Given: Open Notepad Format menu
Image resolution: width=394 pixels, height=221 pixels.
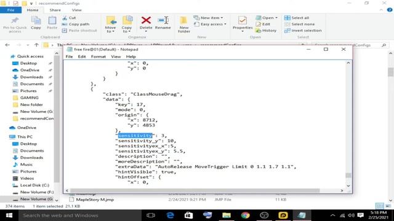Looking at the screenshot, I should pyautogui.click(x=98, y=56).
